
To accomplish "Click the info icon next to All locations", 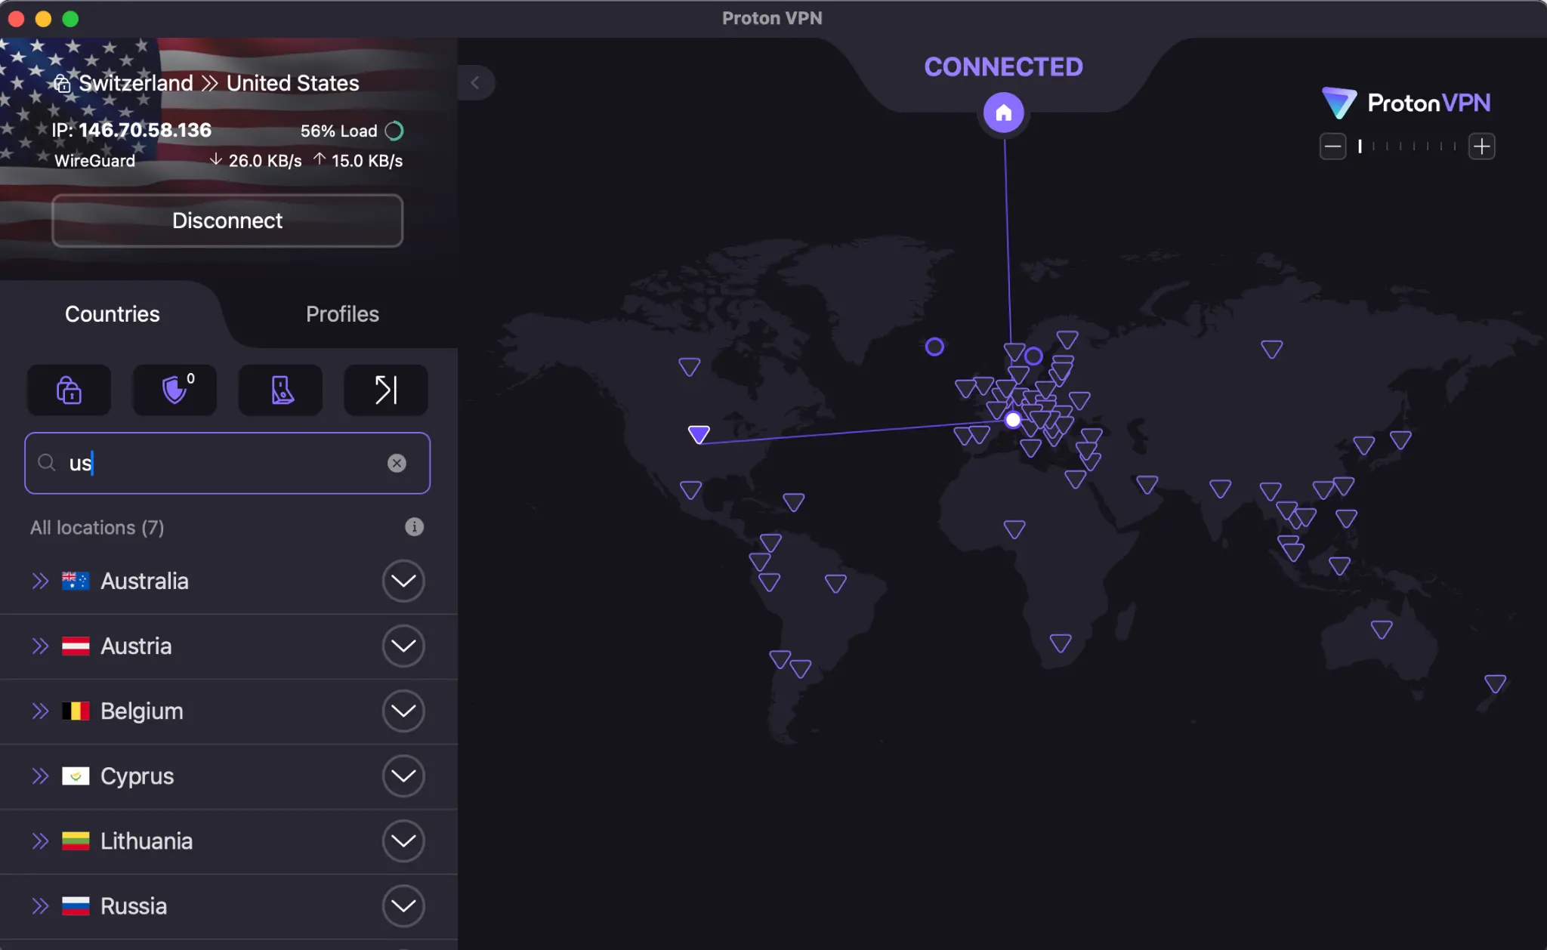I will pos(413,527).
